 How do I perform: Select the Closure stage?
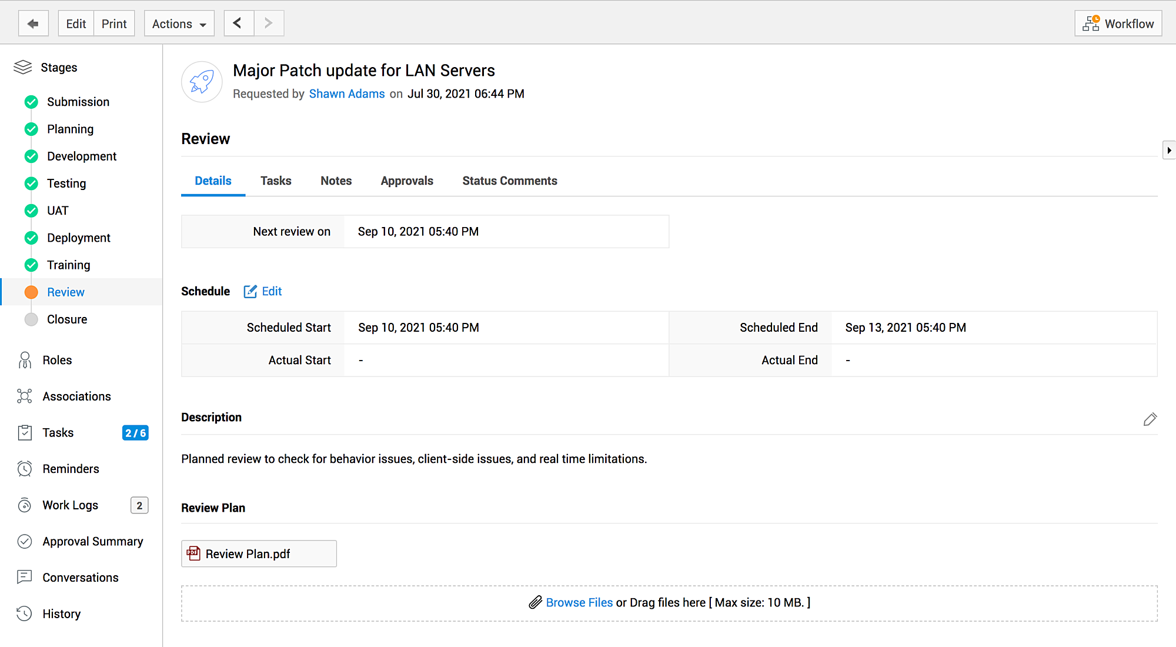point(67,319)
